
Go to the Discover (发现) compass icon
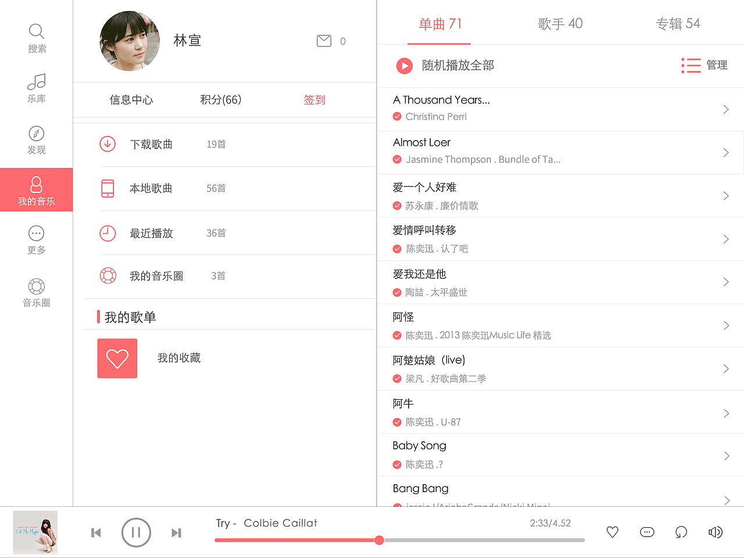36,134
